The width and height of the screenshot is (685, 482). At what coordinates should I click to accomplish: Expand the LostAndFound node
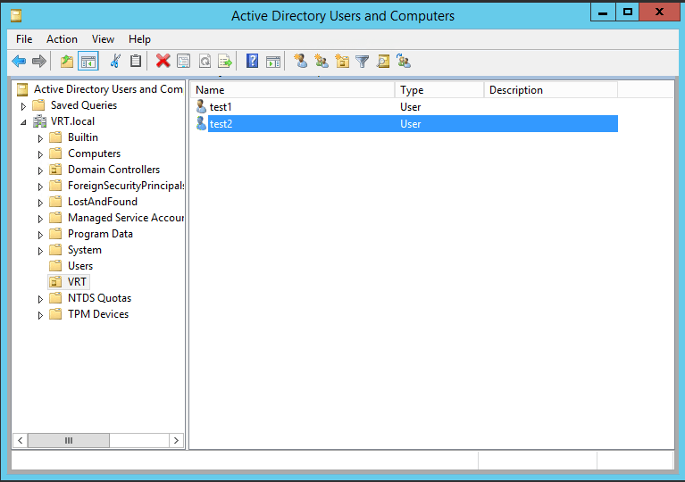click(40, 203)
